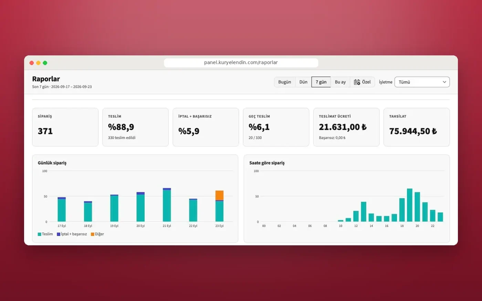
Task: Click the İptal + Başarısız card showing %5,9
Action: click(x=206, y=127)
